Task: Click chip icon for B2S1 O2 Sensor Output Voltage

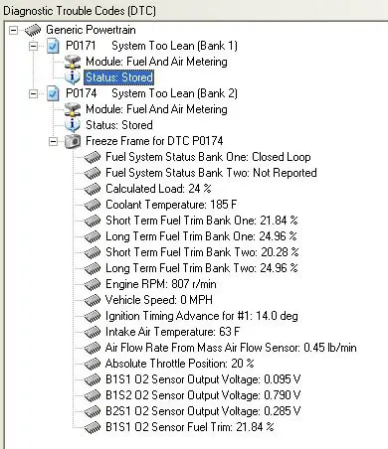Action: coord(93,411)
